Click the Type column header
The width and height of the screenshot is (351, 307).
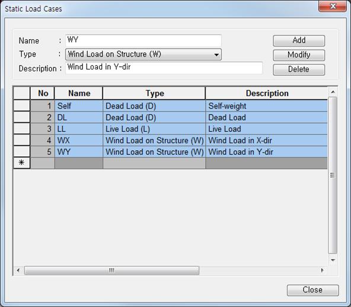154,93
